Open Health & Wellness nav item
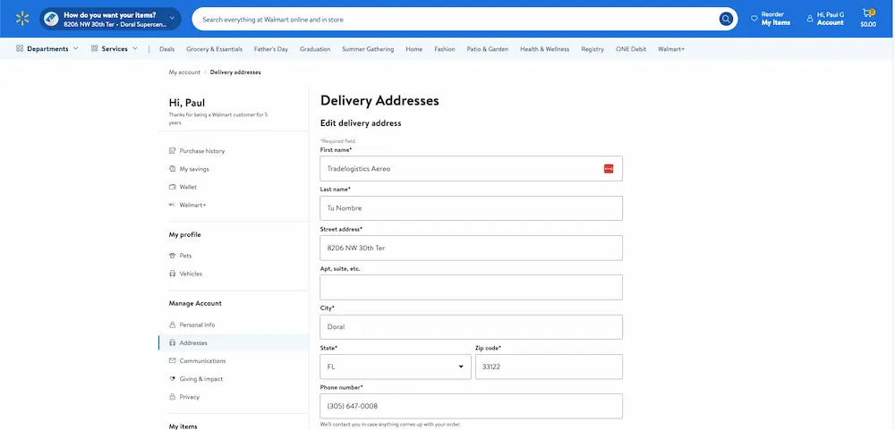The image size is (895, 430). coord(544,49)
